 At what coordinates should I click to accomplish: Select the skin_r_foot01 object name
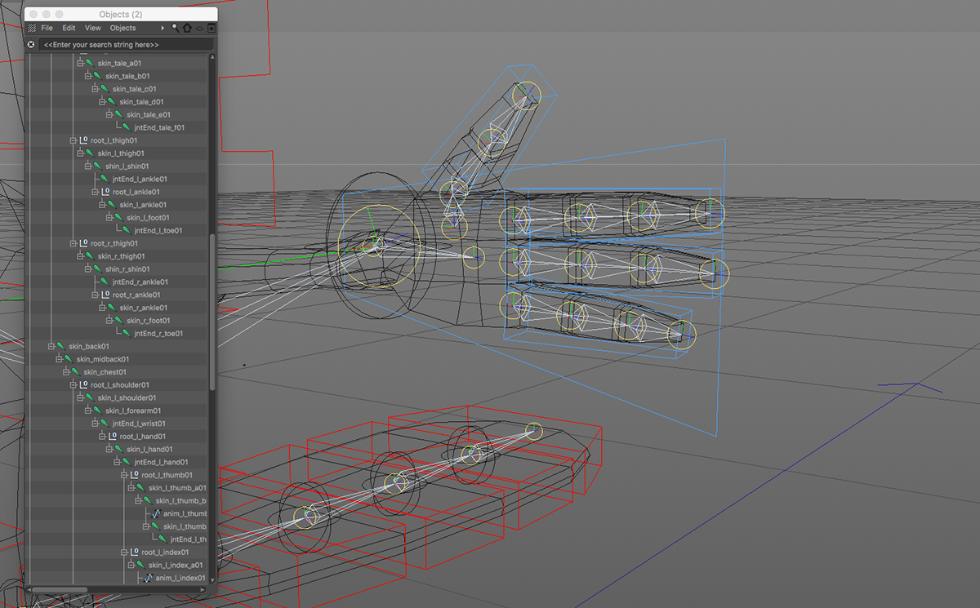148,321
